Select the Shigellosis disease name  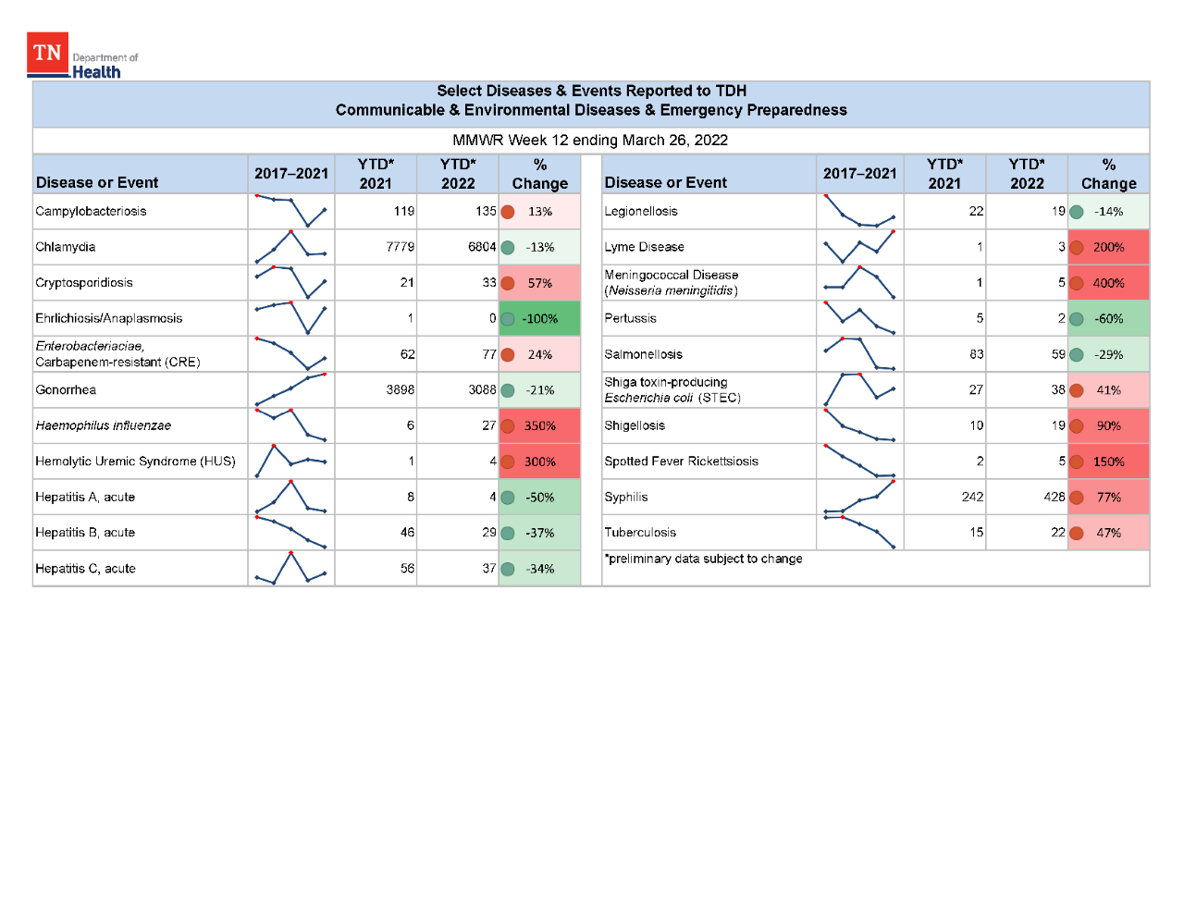pyautogui.click(x=635, y=425)
